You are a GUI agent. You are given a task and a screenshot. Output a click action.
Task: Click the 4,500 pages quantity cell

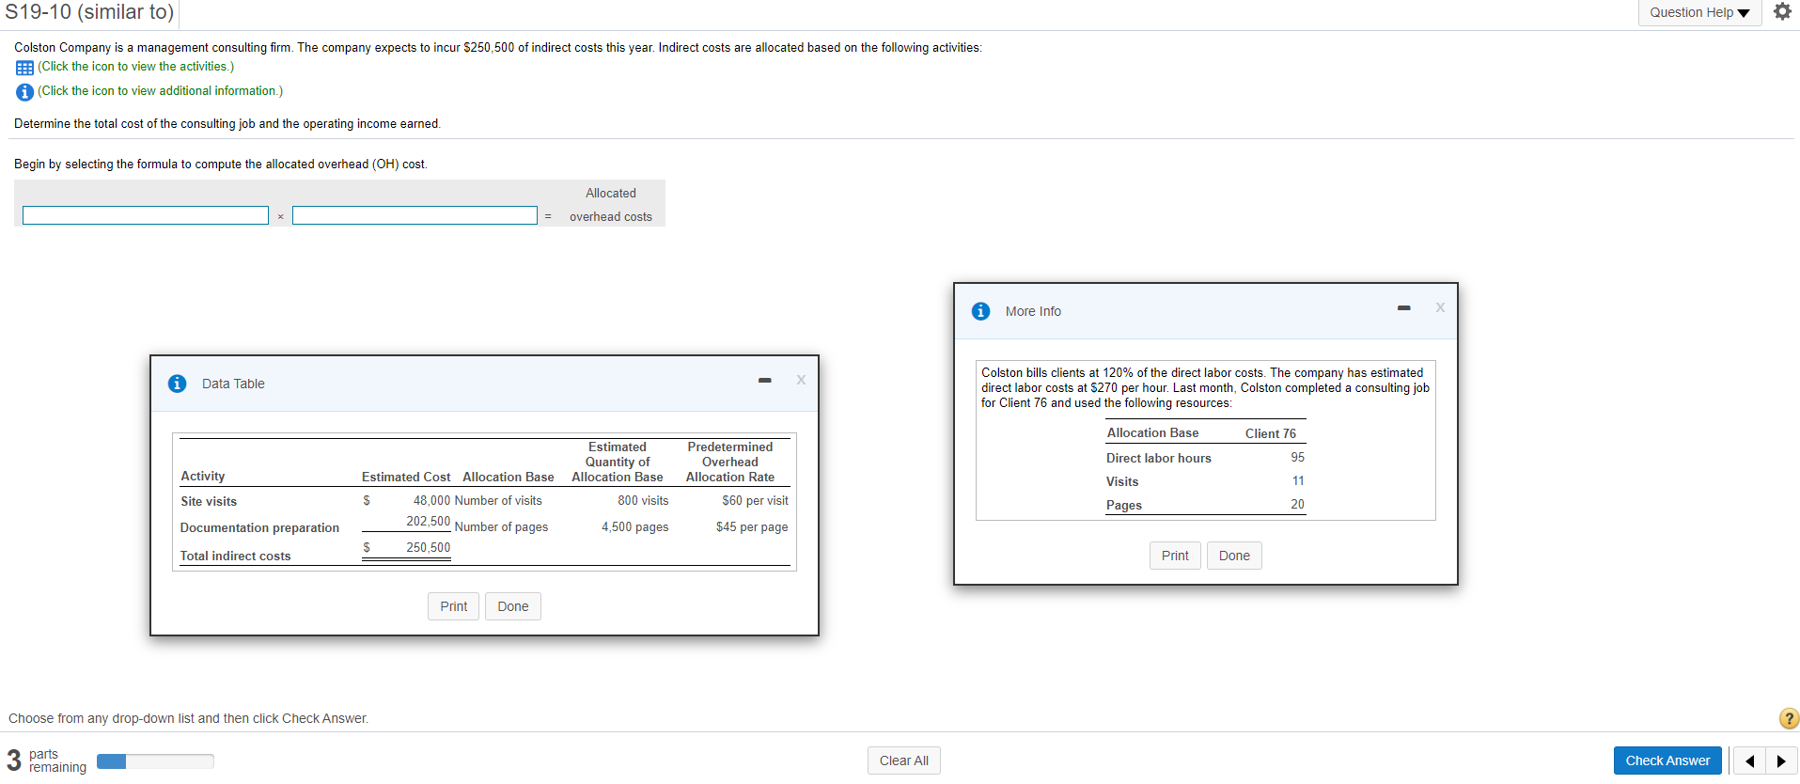pyautogui.click(x=635, y=527)
